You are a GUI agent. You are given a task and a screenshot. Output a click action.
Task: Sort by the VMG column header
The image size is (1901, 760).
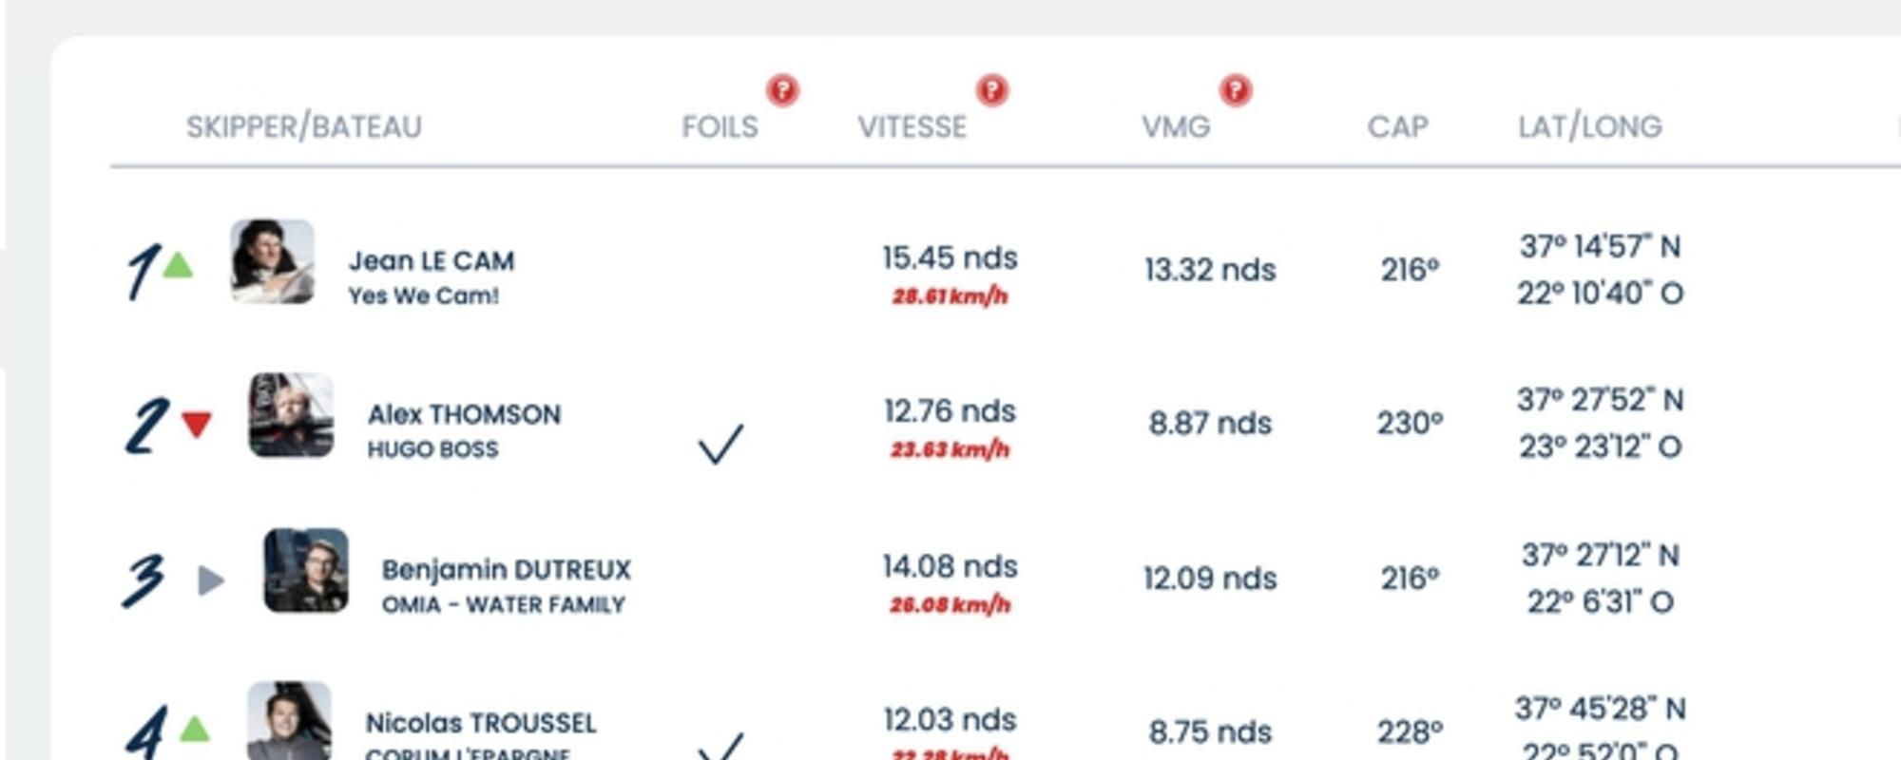pos(1176,126)
